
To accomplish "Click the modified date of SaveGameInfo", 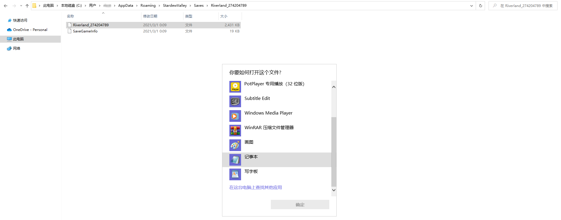I will 155,31.
